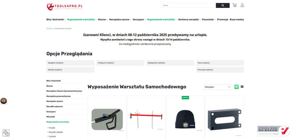Open Narzędzia pneumatyczne sidebar category
Screen dimensions: 290x139
59,96
